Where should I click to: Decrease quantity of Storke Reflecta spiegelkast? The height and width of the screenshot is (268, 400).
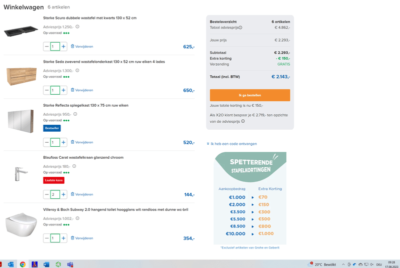tap(46, 142)
